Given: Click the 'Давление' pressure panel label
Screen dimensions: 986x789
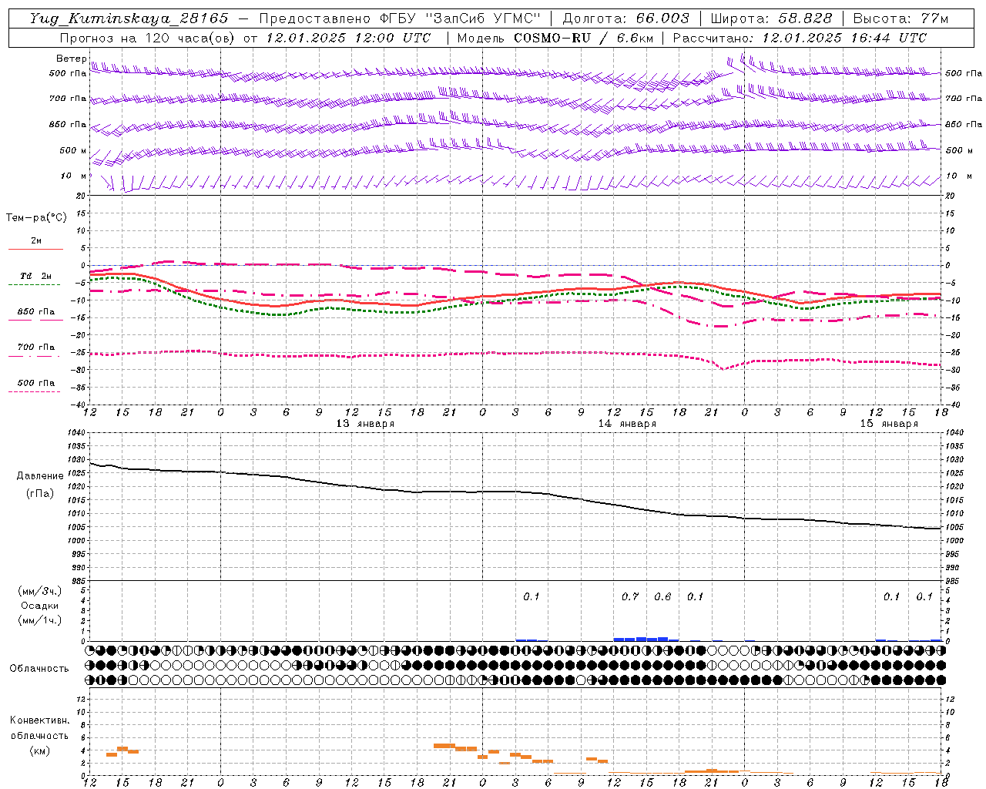Looking at the screenshot, I should [x=40, y=476].
